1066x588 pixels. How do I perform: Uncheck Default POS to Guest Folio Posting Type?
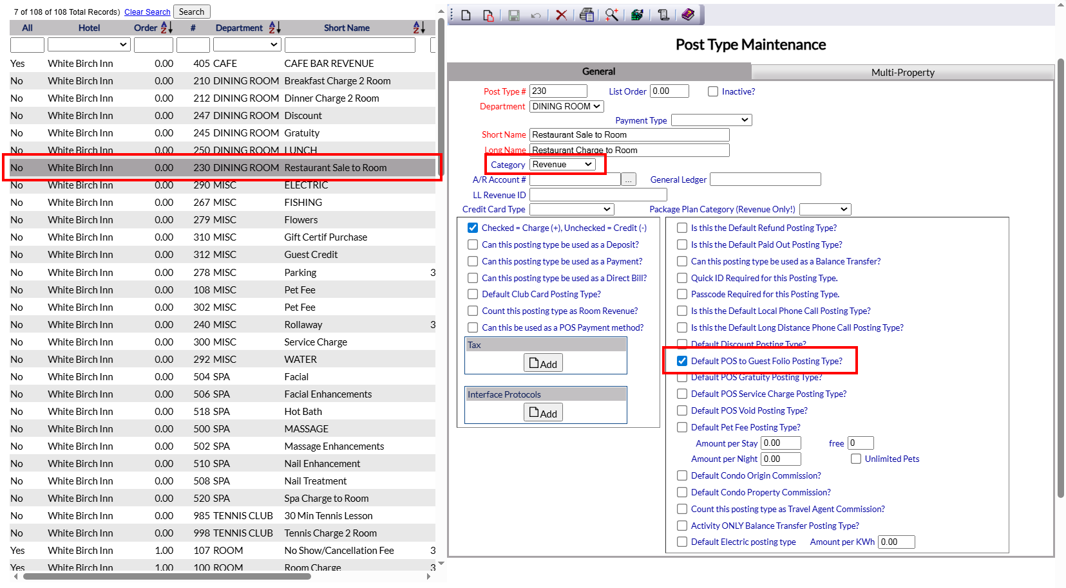[x=682, y=361]
